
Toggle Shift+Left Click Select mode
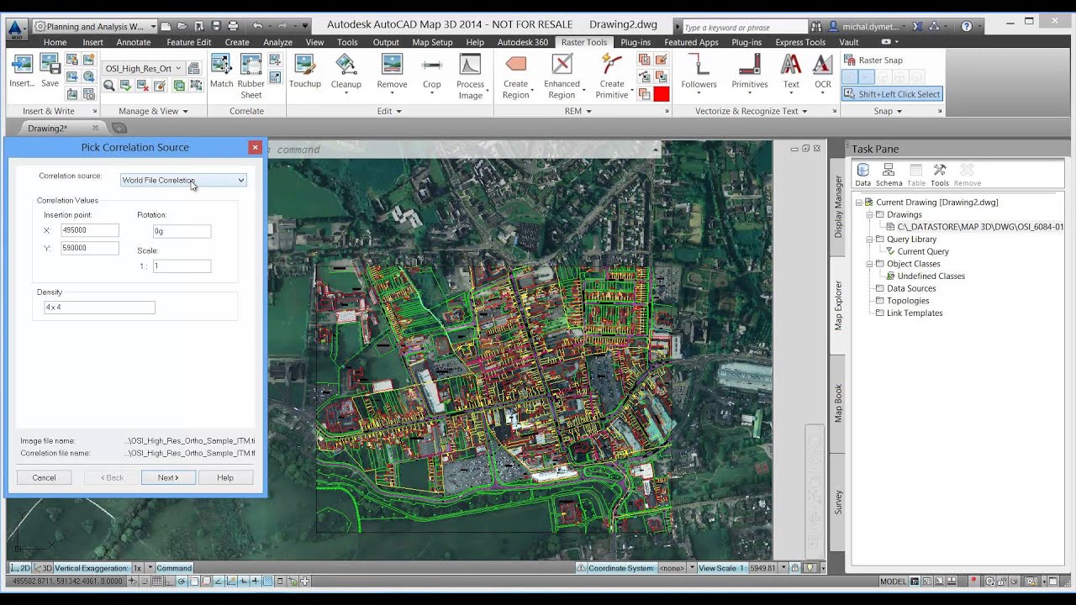[892, 94]
